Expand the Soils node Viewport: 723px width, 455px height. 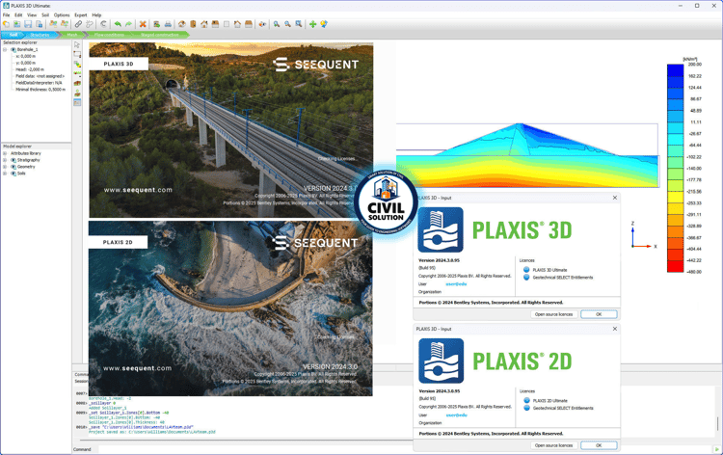[x=5, y=174]
